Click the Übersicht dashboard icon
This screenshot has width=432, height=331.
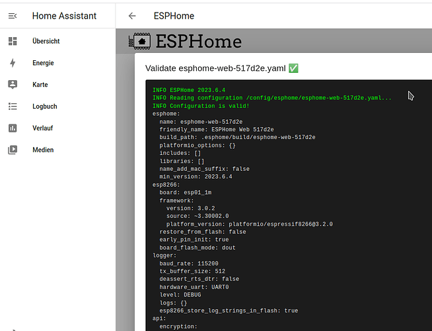point(13,41)
